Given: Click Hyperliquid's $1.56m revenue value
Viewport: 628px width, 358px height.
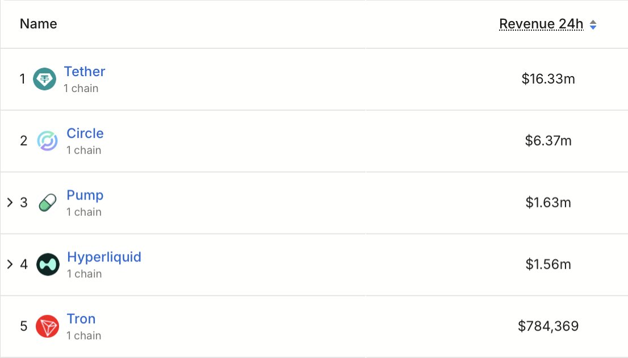Looking at the screenshot, I should (548, 265).
